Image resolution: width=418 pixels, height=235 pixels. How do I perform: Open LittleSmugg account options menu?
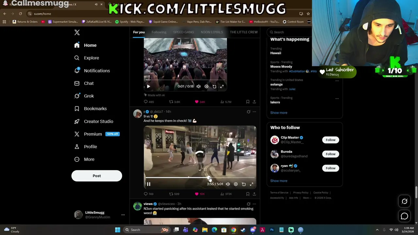123,215
